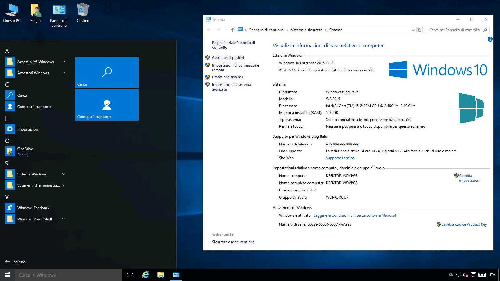Open File Explorer from the taskbar
Image resolution: width=500 pixels, height=281 pixels.
click(x=161, y=275)
